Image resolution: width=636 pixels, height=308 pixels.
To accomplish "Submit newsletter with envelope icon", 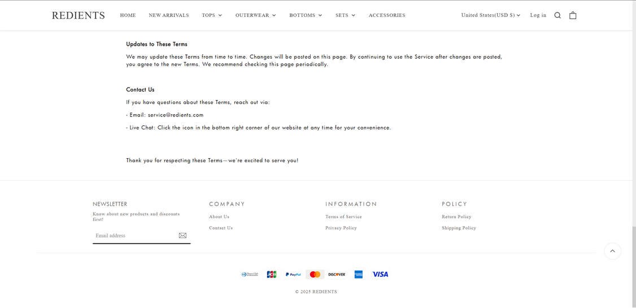I will pos(182,235).
